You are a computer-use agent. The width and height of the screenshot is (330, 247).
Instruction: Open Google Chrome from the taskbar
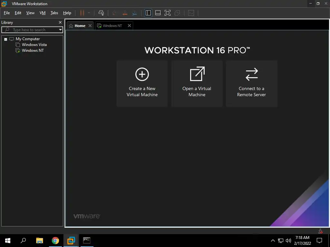(55, 241)
